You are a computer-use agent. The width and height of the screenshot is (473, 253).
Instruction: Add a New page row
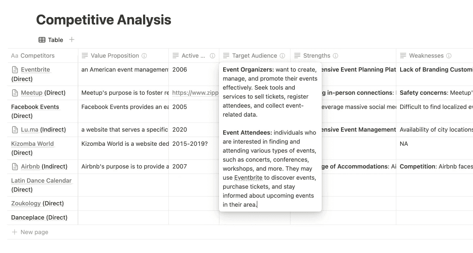click(30, 232)
